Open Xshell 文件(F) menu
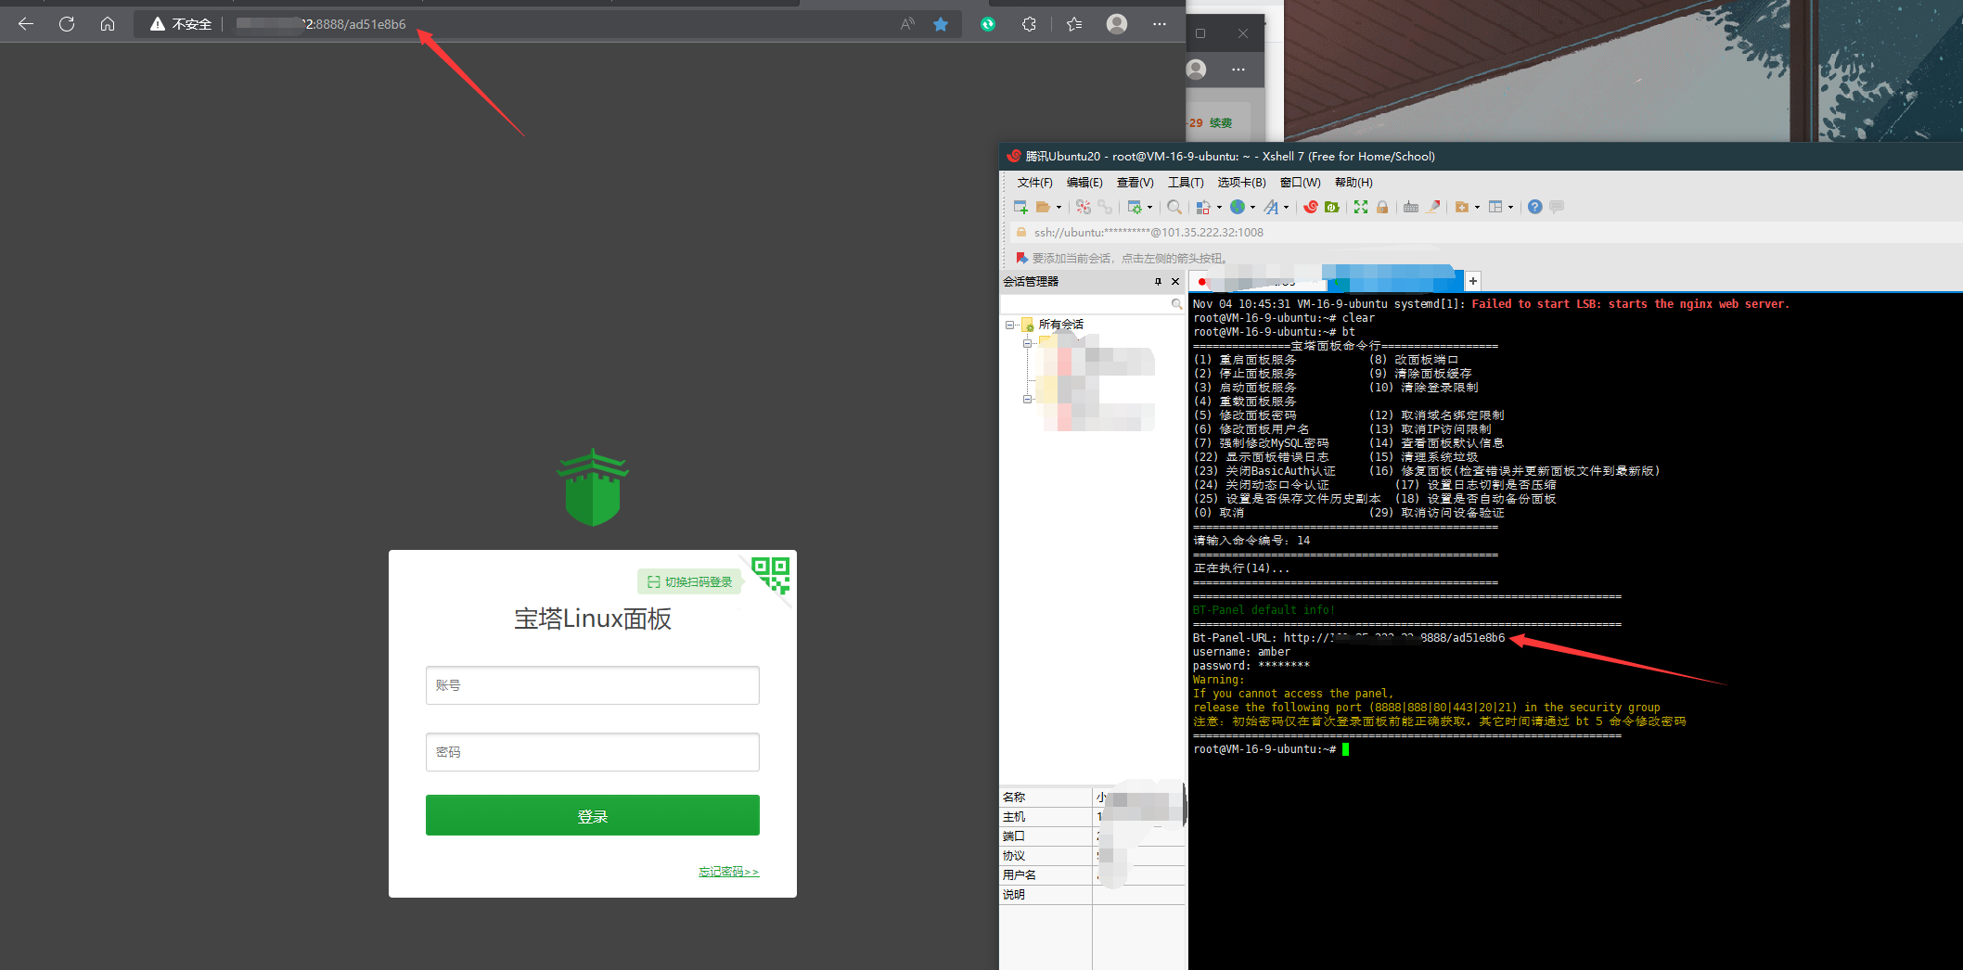 pyautogui.click(x=1034, y=183)
